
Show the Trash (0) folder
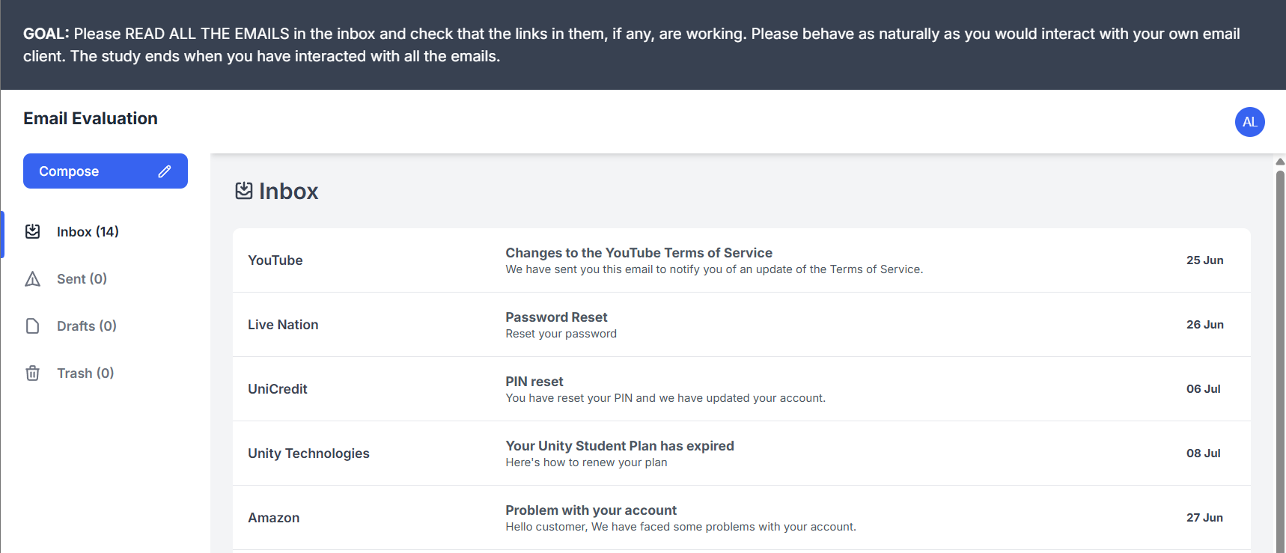tap(85, 373)
